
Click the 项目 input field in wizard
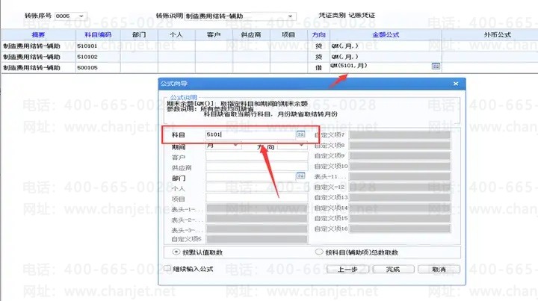pos(256,198)
